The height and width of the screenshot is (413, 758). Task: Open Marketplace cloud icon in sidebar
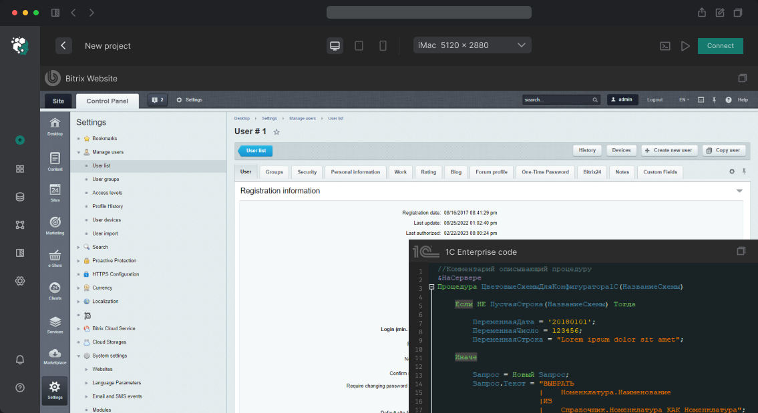click(55, 355)
